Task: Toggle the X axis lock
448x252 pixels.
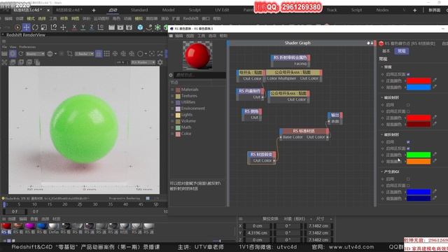Action: click(74, 27)
